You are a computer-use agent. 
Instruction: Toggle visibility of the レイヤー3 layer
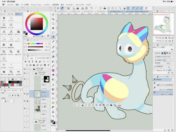[x=25, y=101]
